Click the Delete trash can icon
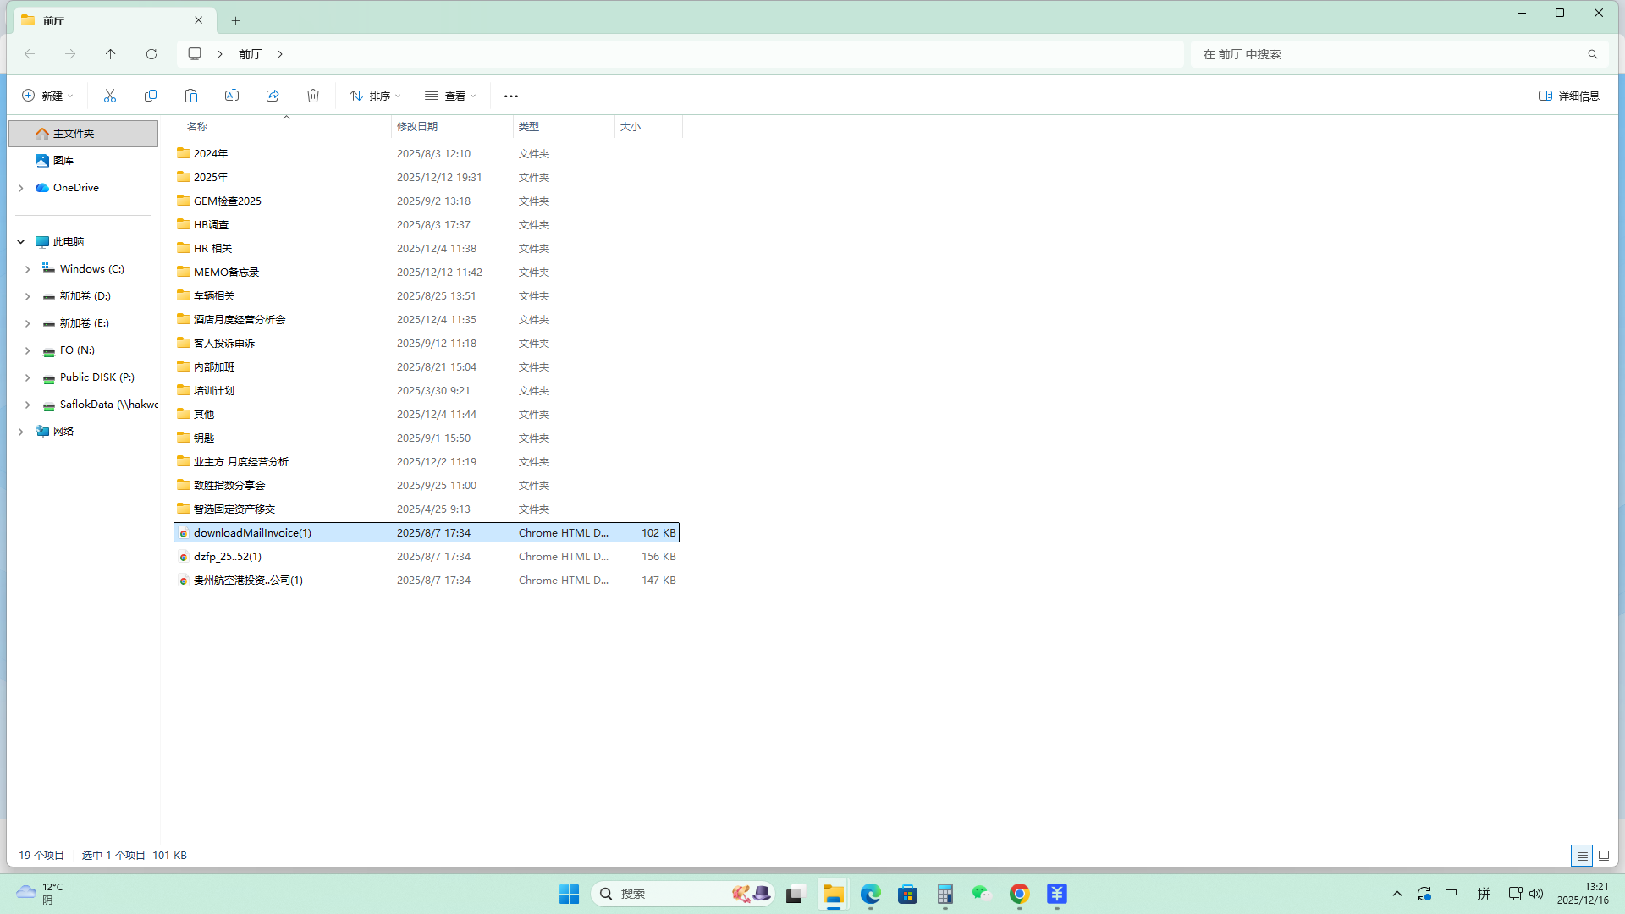Viewport: 1625px width, 914px height. (313, 96)
